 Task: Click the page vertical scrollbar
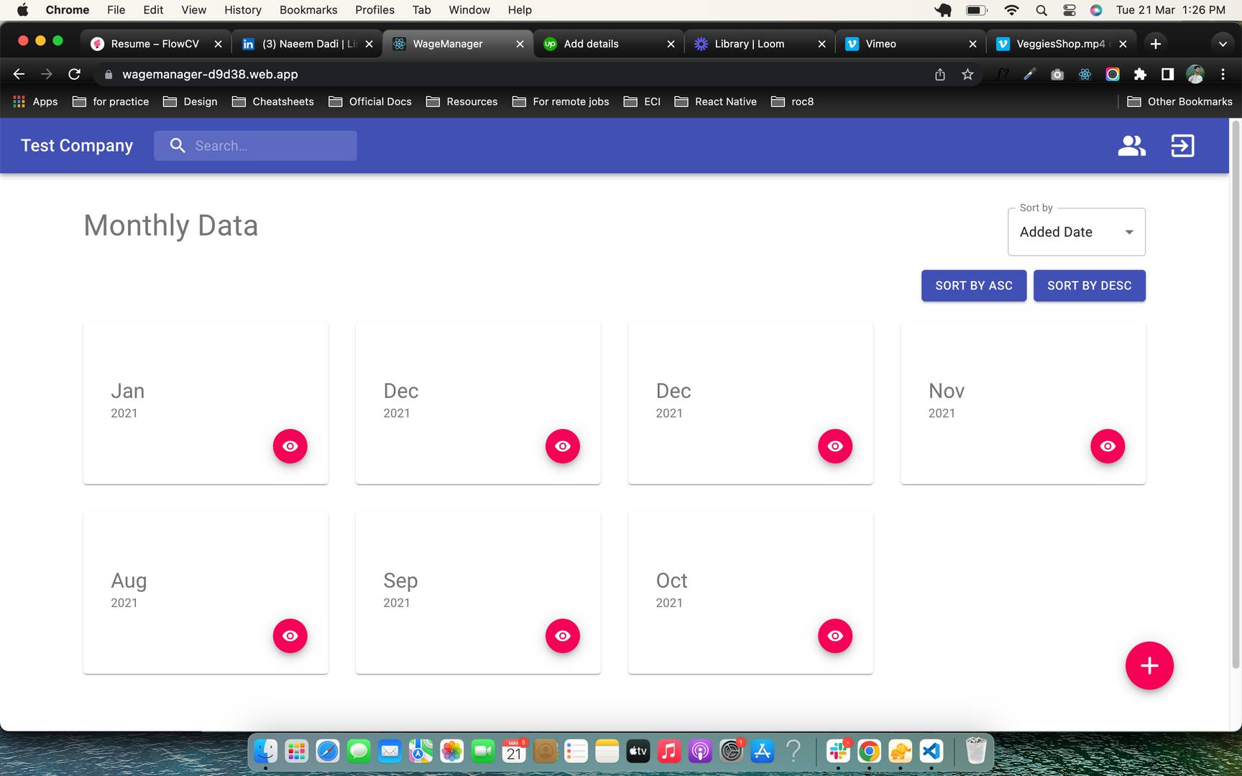(1236, 395)
